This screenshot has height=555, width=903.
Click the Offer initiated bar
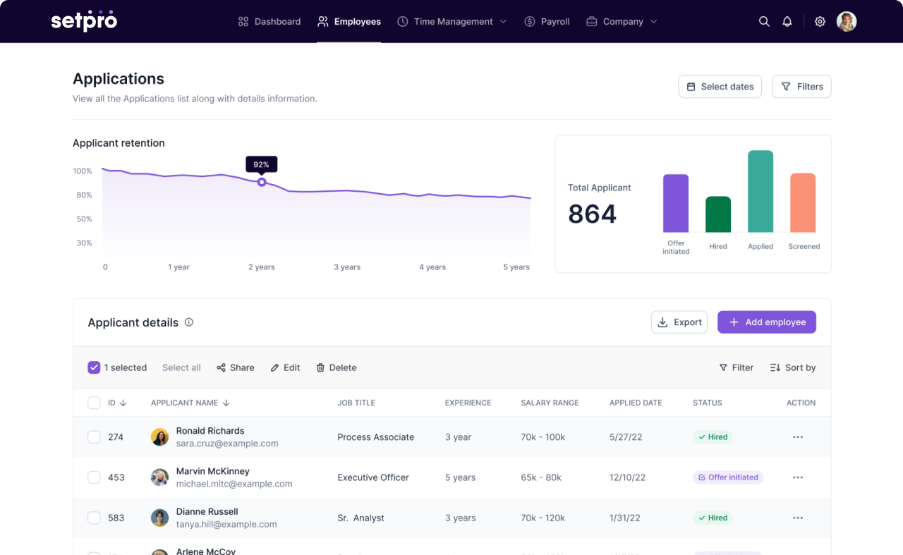click(x=676, y=203)
